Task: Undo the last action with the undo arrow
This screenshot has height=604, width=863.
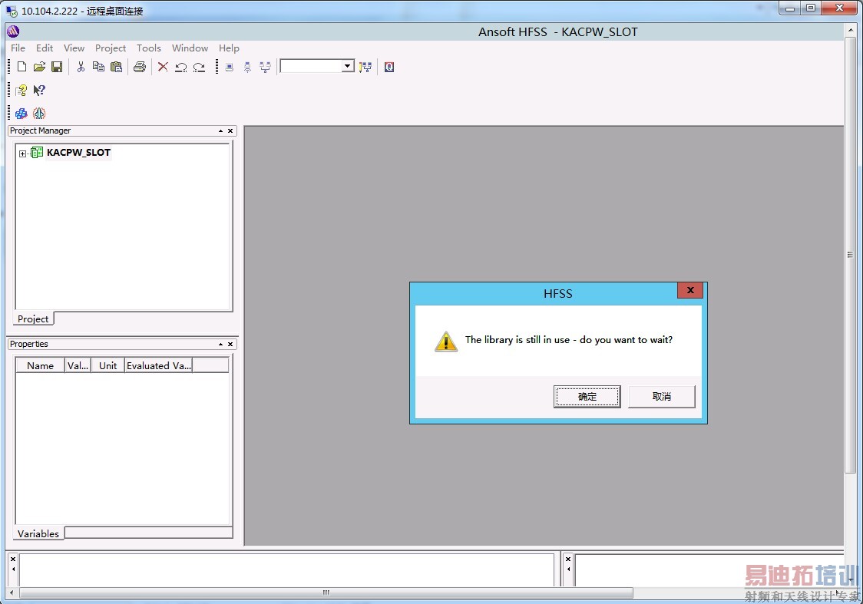Action: point(180,67)
